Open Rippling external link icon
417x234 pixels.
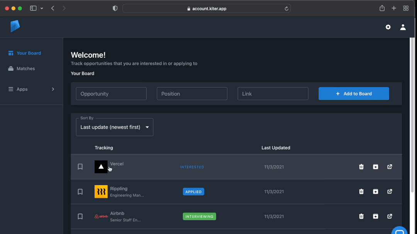click(x=390, y=191)
